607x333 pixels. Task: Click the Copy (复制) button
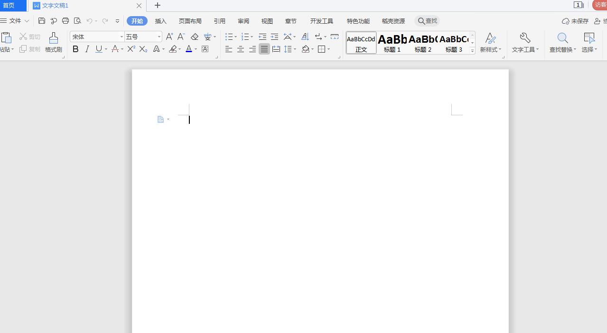click(x=30, y=49)
